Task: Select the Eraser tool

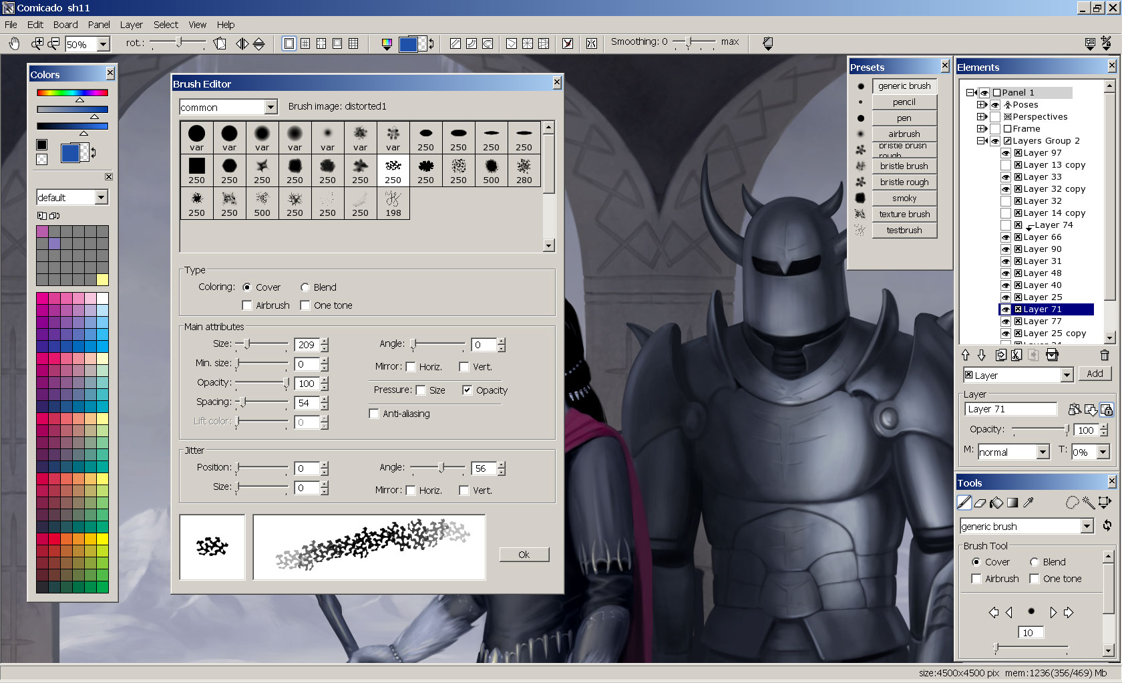Action: [x=979, y=503]
